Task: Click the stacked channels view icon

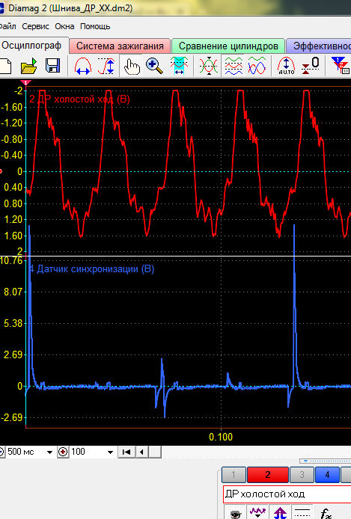Action: pos(234,66)
